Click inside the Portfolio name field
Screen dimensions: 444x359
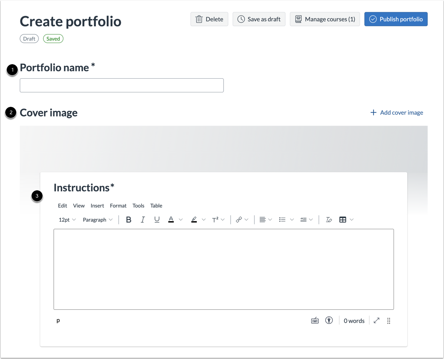(x=122, y=85)
